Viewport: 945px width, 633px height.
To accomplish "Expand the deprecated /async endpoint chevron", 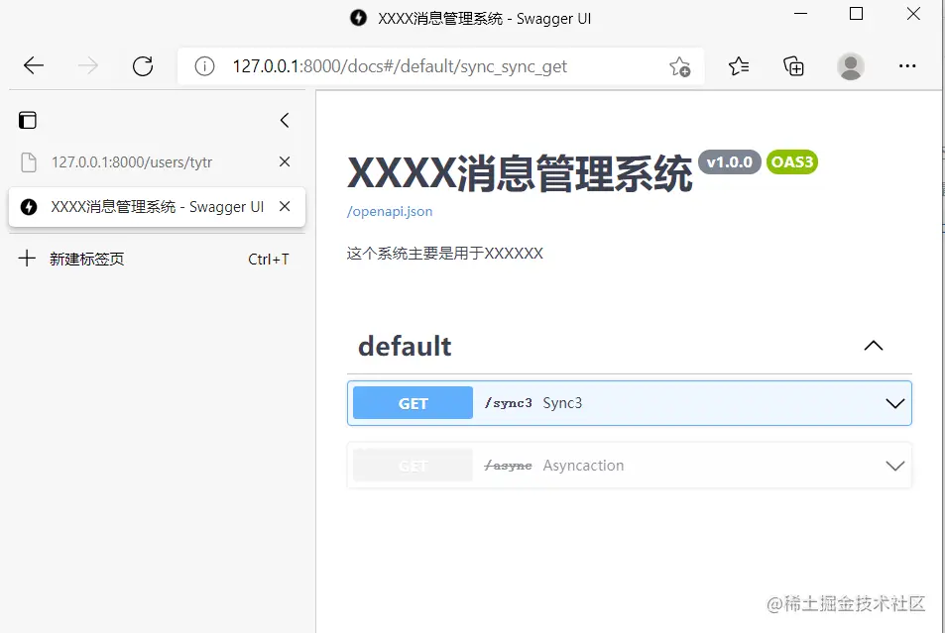I will [x=895, y=466].
